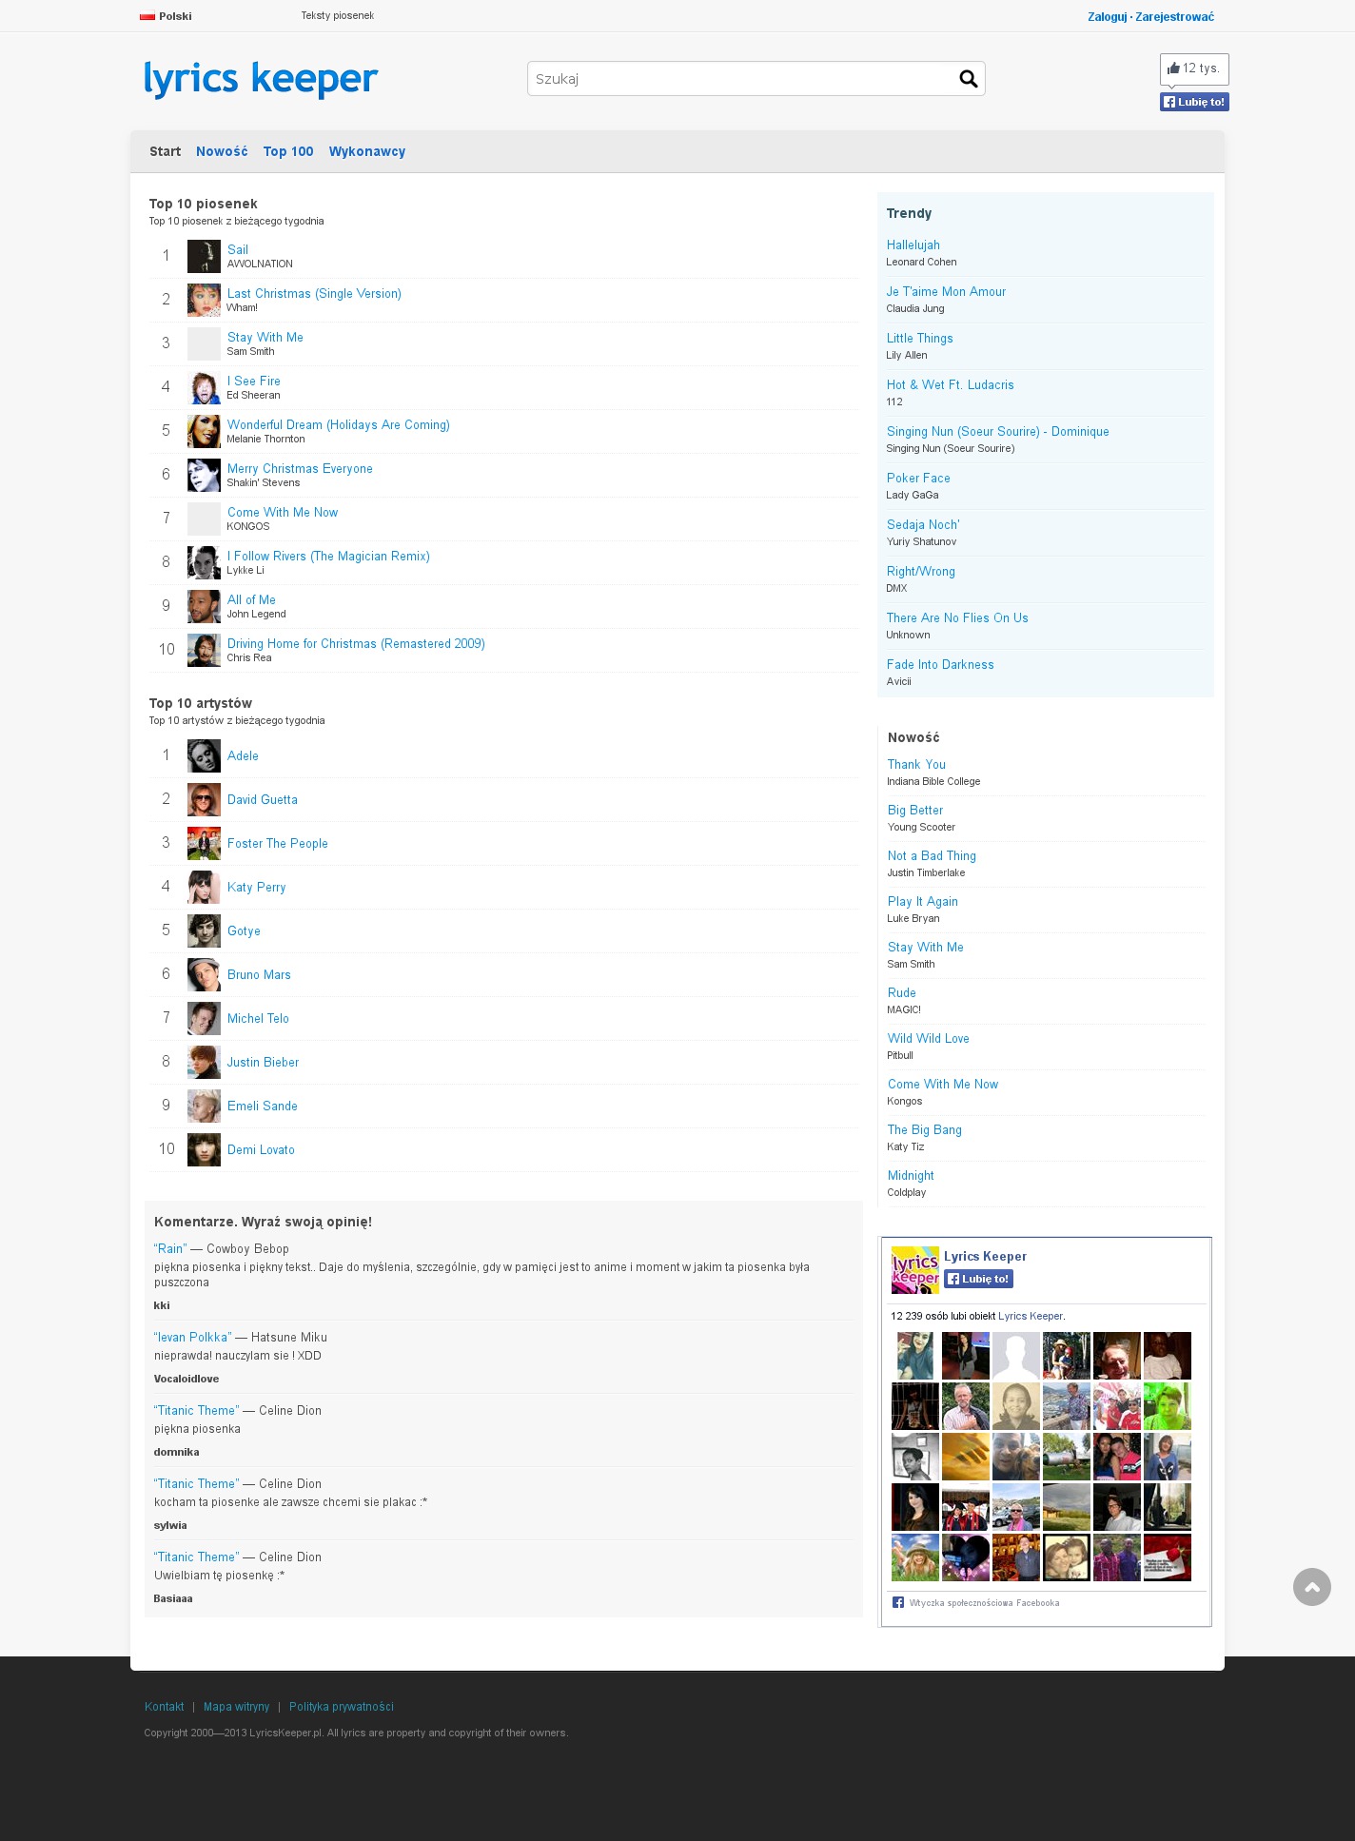Open the Nowość navigation tab
The height and width of the screenshot is (1841, 1355).
pyautogui.click(x=222, y=151)
